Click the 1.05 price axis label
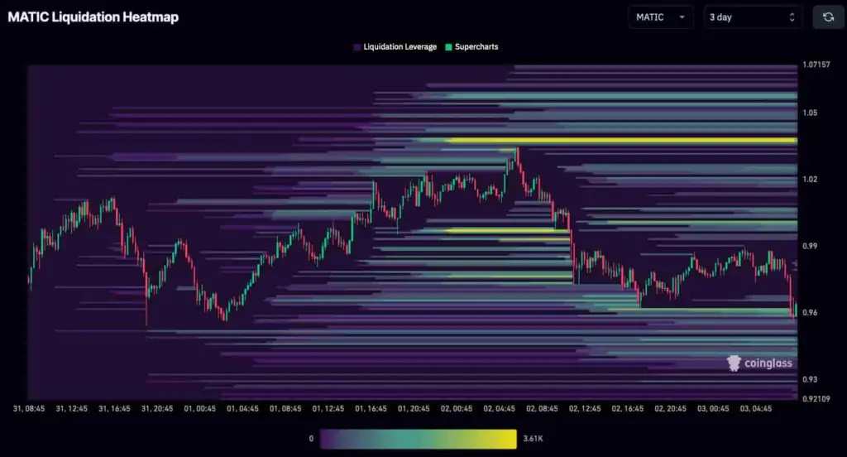The height and width of the screenshot is (457, 847). (810, 113)
